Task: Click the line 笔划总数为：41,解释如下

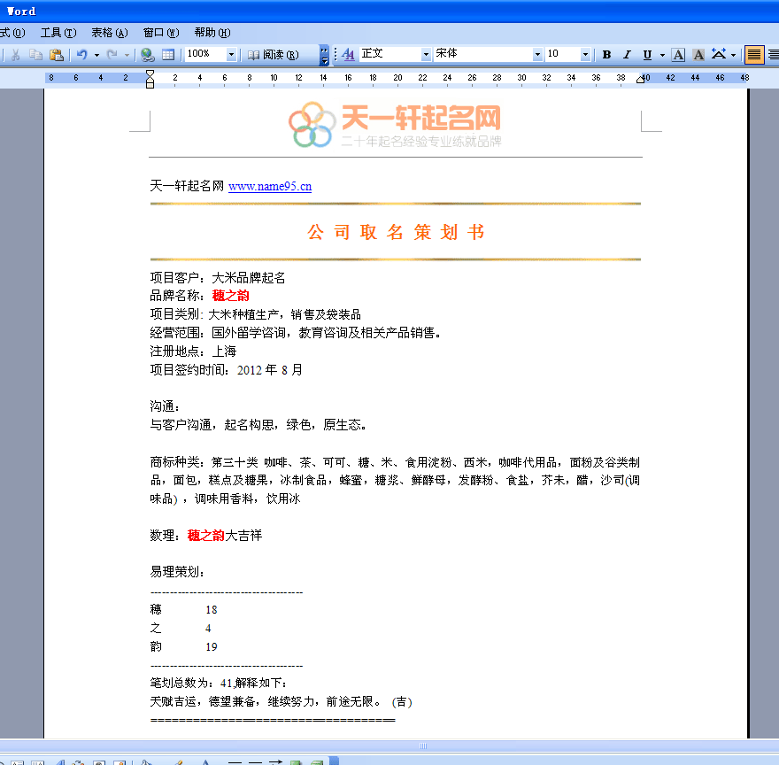Action: click(218, 683)
